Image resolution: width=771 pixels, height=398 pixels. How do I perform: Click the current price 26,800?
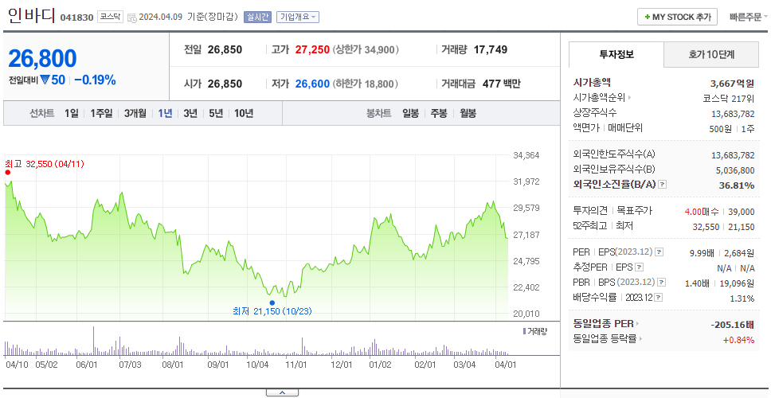click(x=42, y=58)
